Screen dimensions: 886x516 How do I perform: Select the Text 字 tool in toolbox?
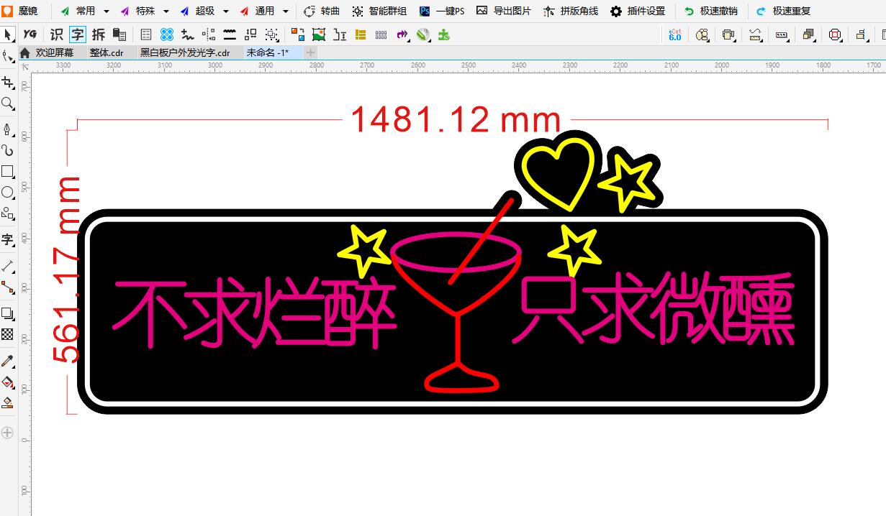point(7,240)
